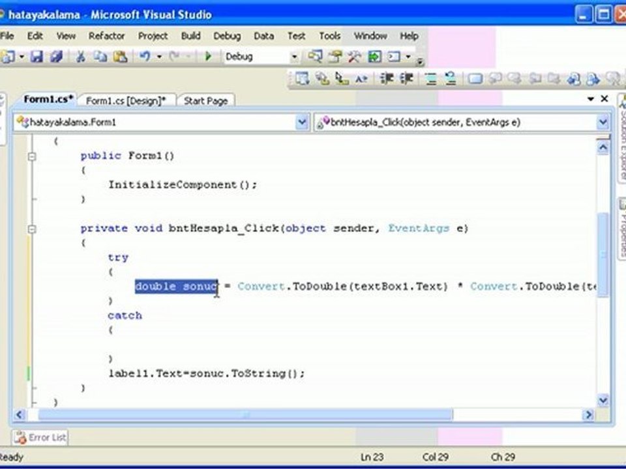The width and height of the screenshot is (626, 469).
Task: Click Display Object Member List icon
Action: [302, 79]
